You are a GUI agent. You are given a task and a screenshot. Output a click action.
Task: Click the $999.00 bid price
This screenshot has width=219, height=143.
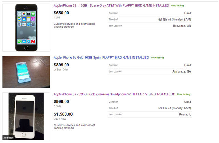coord(62,101)
